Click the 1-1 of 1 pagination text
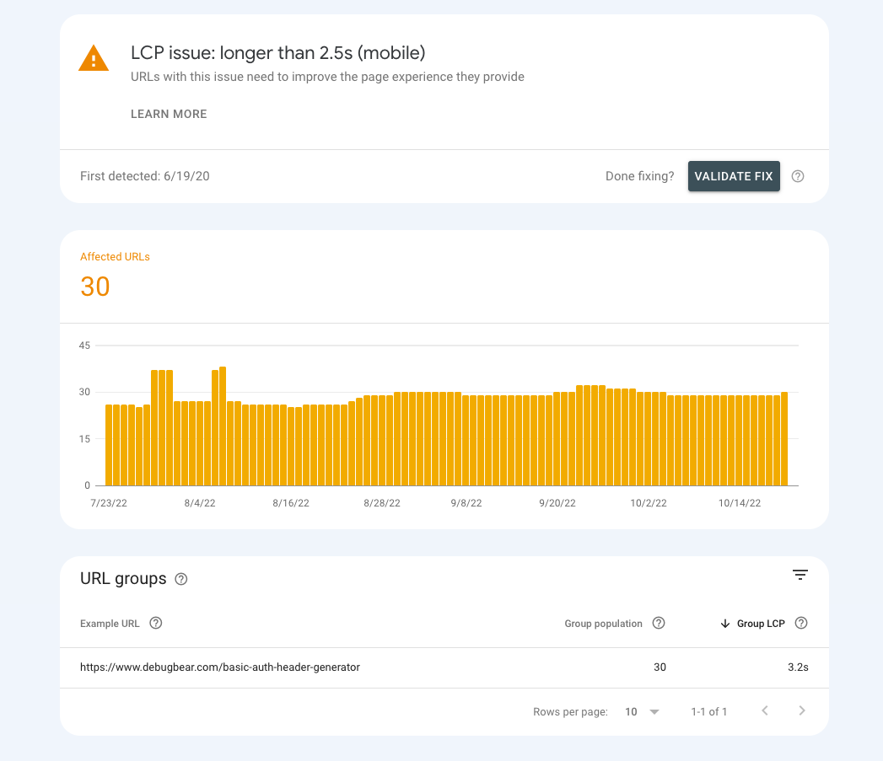This screenshot has height=761, width=883. point(709,711)
